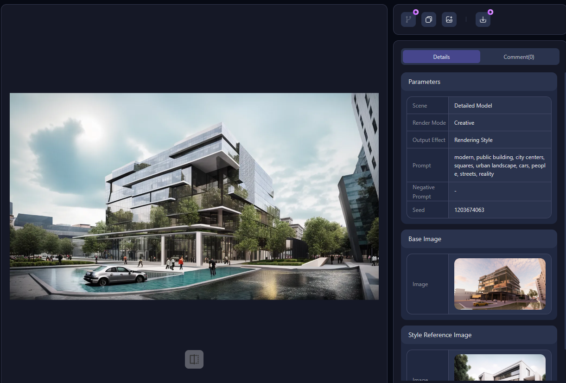Download the rendered image
This screenshot has width=566, height=383.
[x=483, y=19]
